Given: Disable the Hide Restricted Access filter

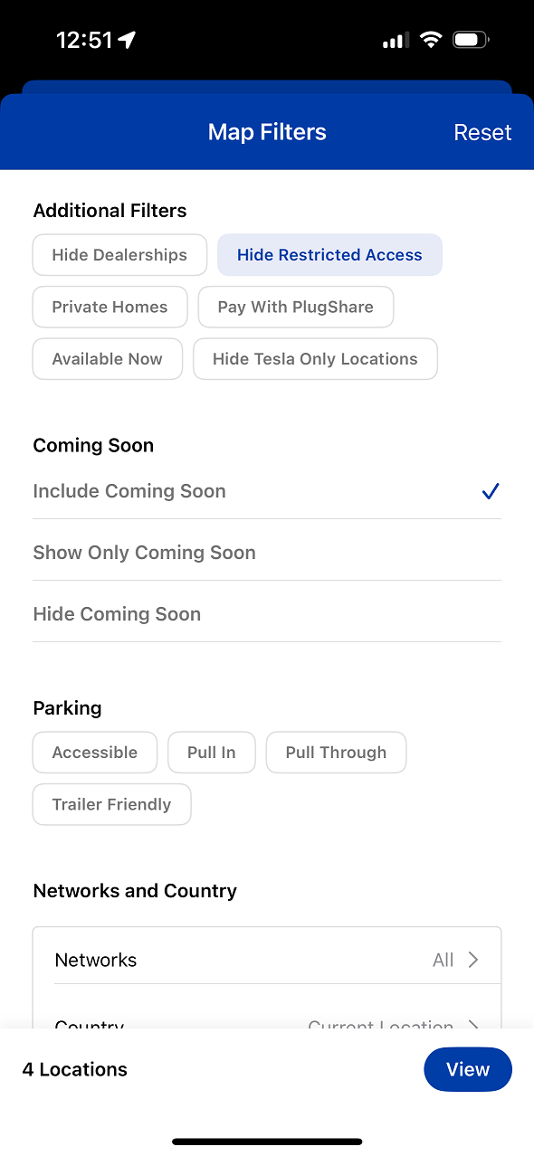Looking at the screenshot, I should (329, 255).
